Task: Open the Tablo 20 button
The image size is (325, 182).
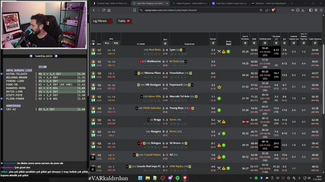Action: pos(124,21)
